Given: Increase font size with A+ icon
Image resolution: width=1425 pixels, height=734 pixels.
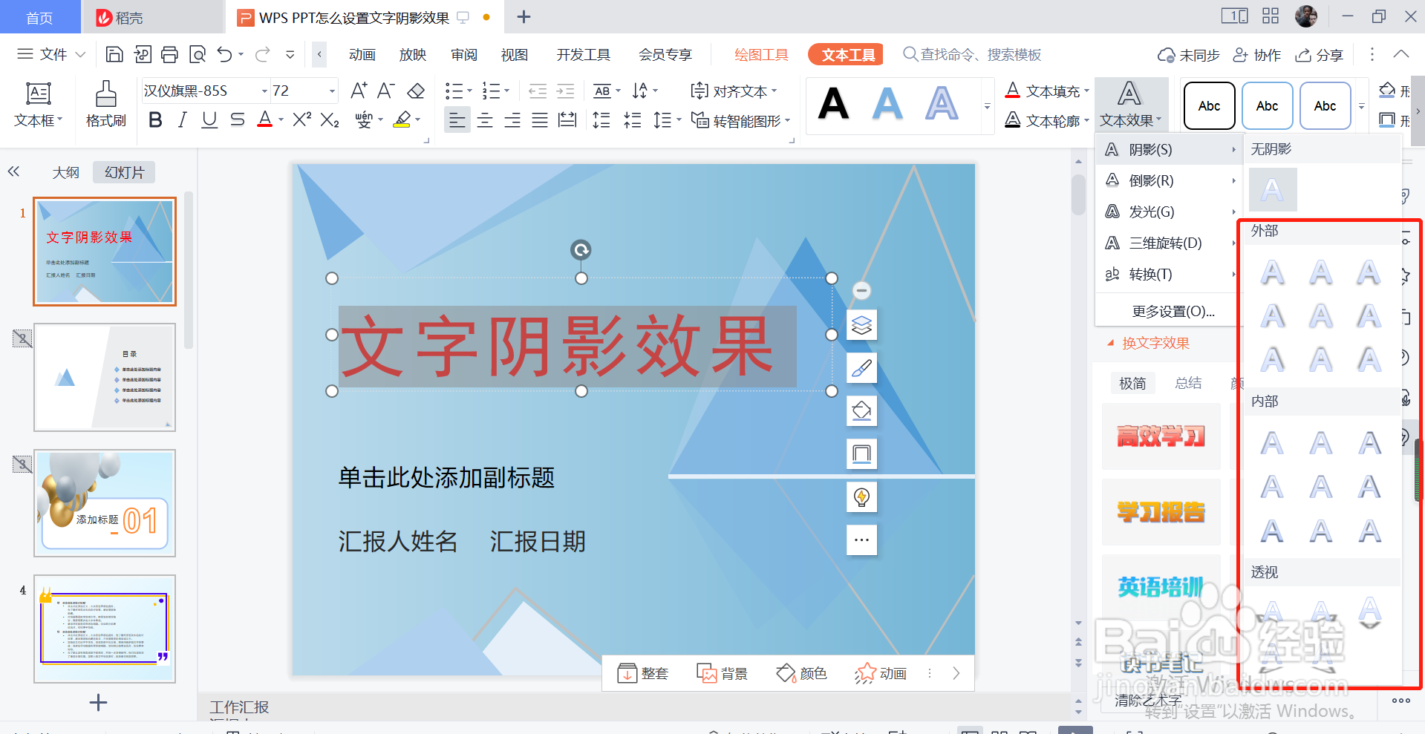Looking at the screenshot, I should pyautogui.click(x=359, y=91).
